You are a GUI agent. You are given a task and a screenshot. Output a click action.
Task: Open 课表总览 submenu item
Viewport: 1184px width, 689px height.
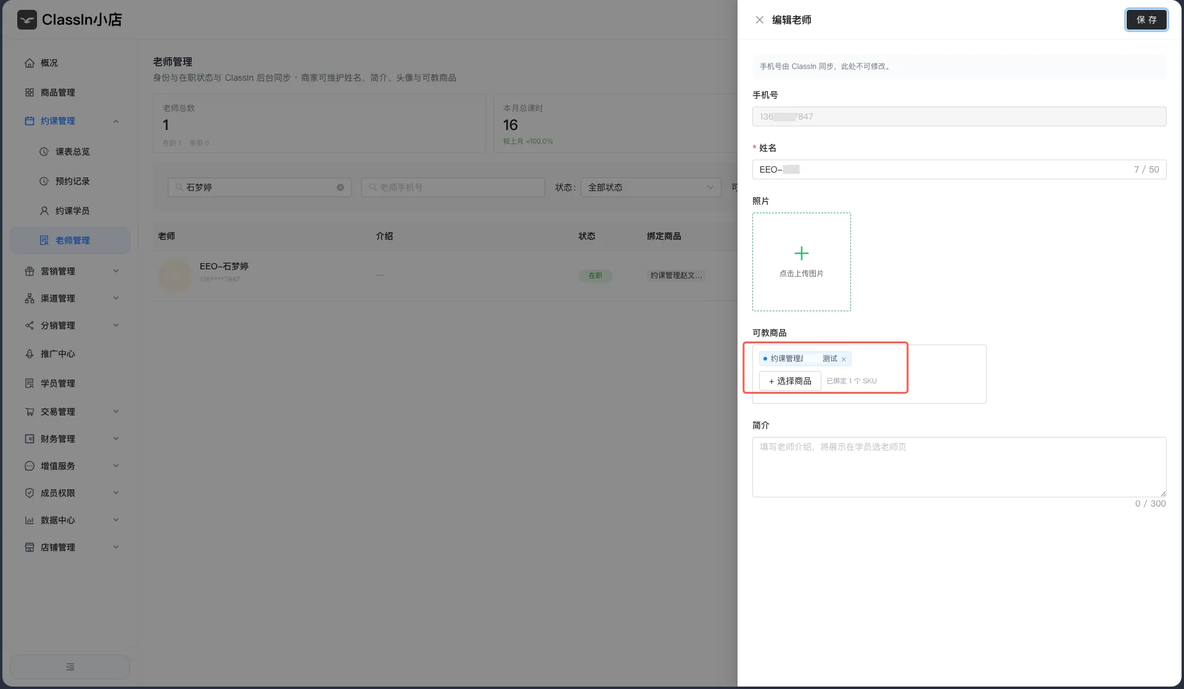point(70,152)
